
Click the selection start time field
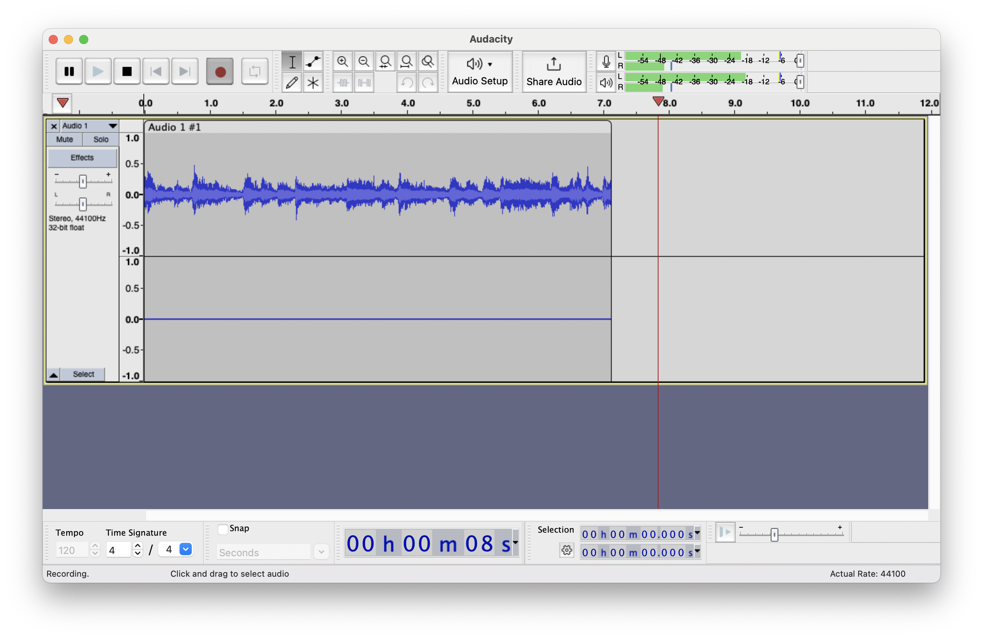(x=637, y=534)
